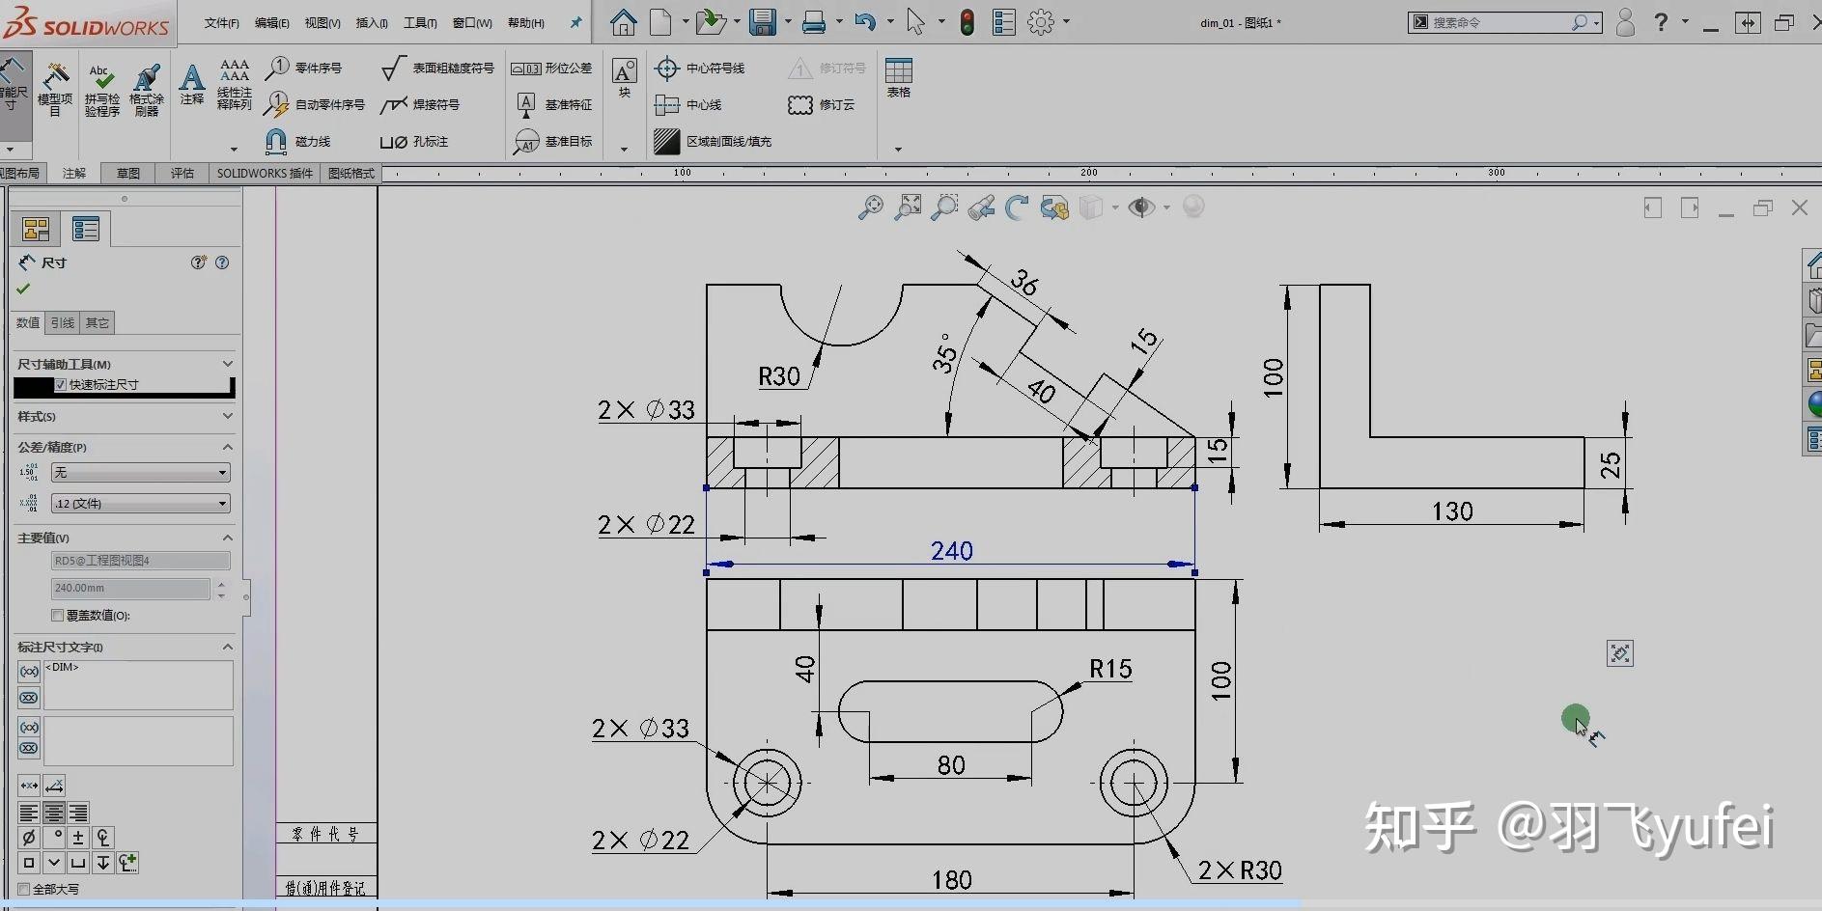Collapse the Dimension Text (标注尺寸文字) section
This screenshot has height=911, width=1822.
pos(228,647)
